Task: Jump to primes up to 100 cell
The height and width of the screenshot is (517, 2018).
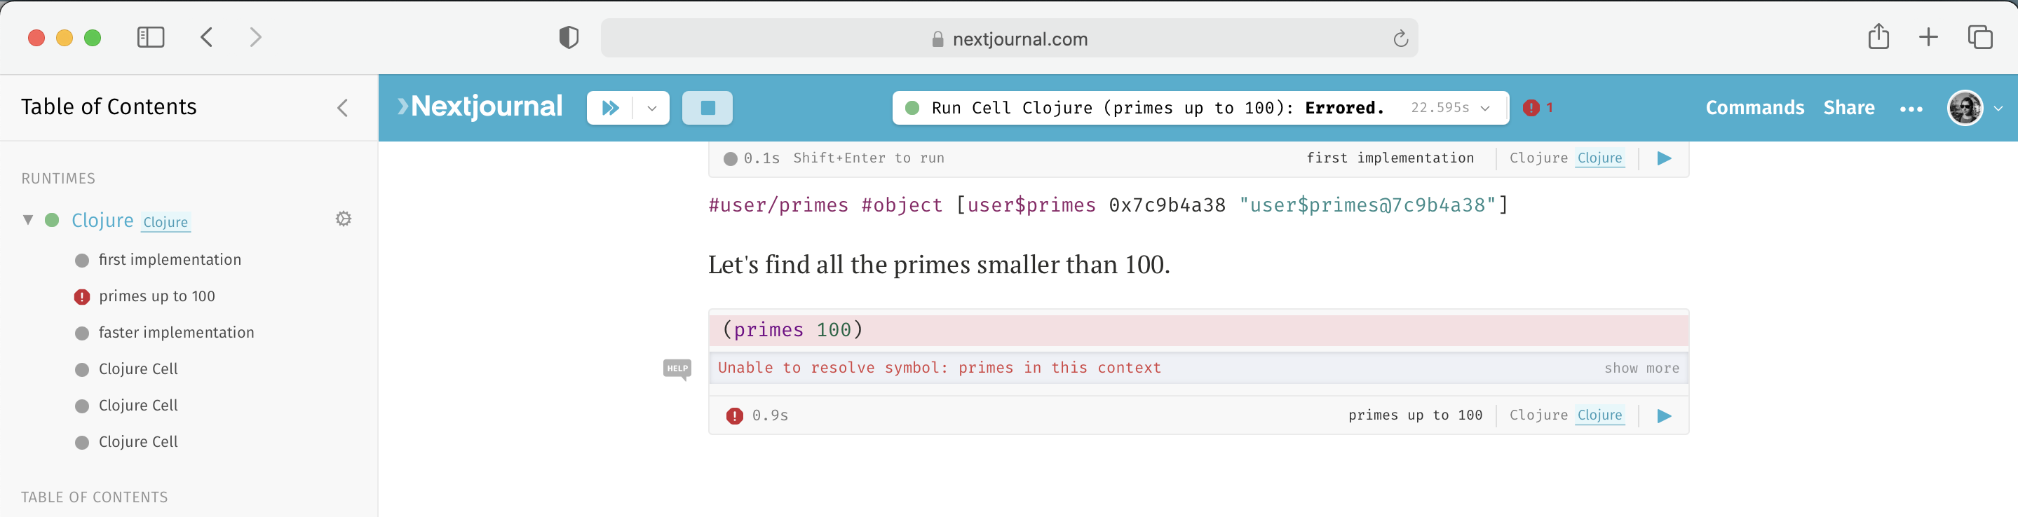Action: coord(156,296)
